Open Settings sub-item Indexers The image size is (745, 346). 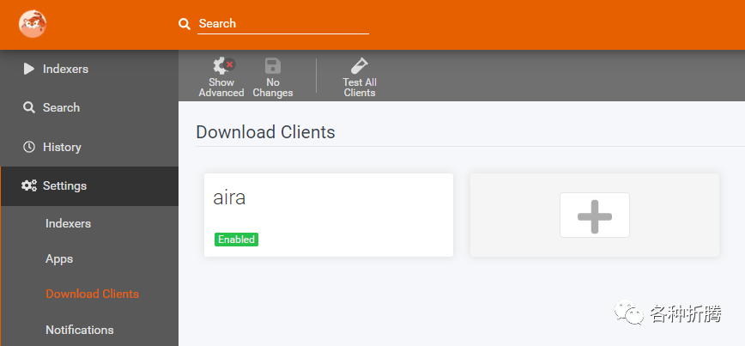[68, 223]
